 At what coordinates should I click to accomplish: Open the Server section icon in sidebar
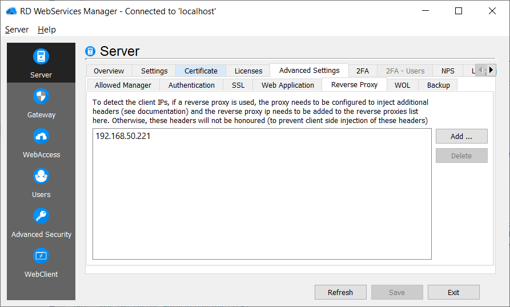41,57
